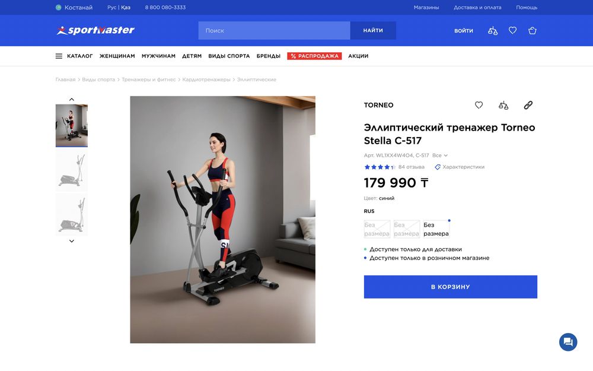Screen dimensions: 593x371
Task: Open the БРЕНДЫ menu item
Action: 269,56
